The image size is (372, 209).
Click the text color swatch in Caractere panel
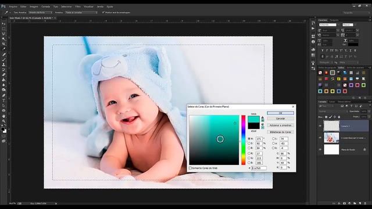353,44
